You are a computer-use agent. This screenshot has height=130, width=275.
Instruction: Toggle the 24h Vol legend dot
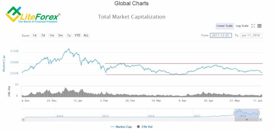(138, 127)
